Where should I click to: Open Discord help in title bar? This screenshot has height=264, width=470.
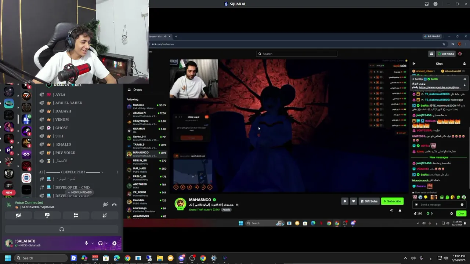click(435, 4)
